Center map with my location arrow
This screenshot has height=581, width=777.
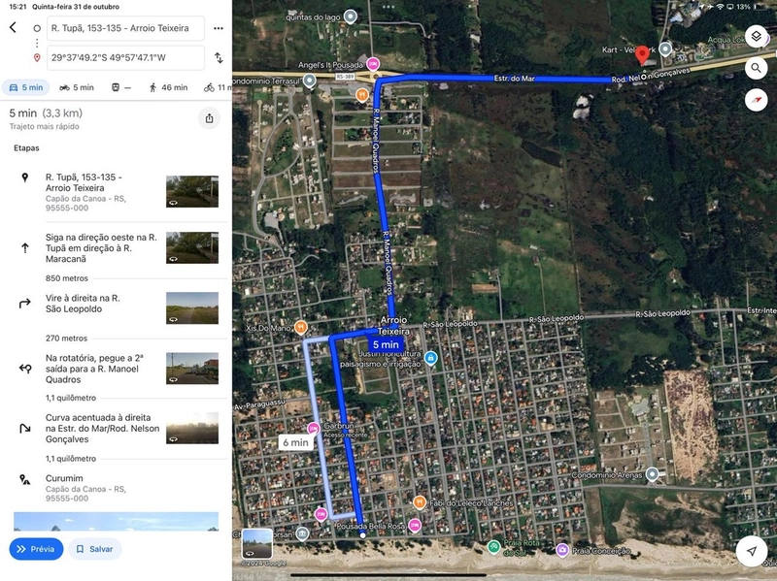[x=751, y=550]
